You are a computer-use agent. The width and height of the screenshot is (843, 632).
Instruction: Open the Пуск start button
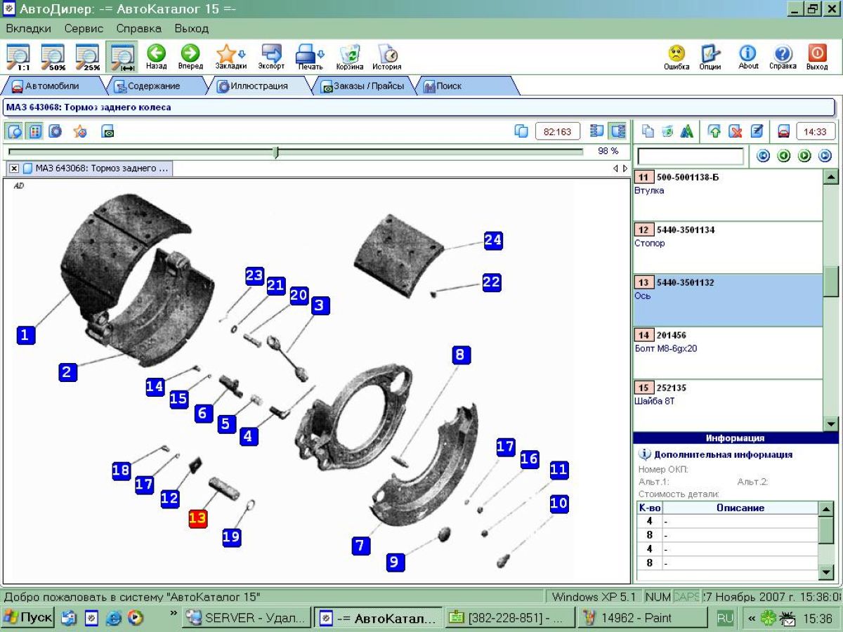[27, 618]
